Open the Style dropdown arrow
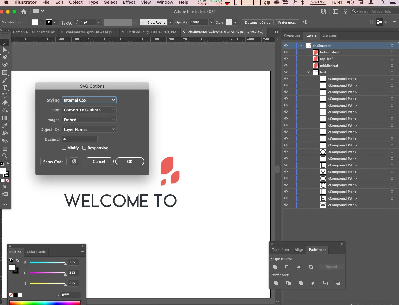The height and width of the screenshot is (305, 399). [235, 22]
